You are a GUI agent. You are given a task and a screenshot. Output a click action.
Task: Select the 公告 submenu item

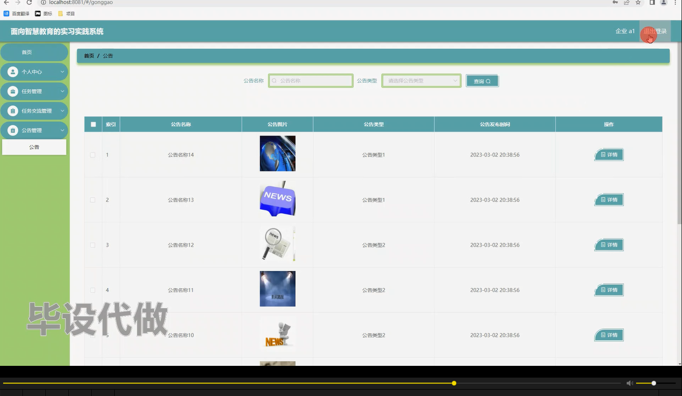(x=34, y=147)
